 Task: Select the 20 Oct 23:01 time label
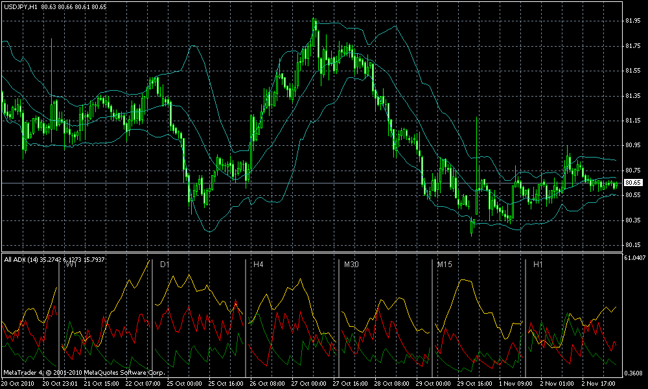coord(60,384)
